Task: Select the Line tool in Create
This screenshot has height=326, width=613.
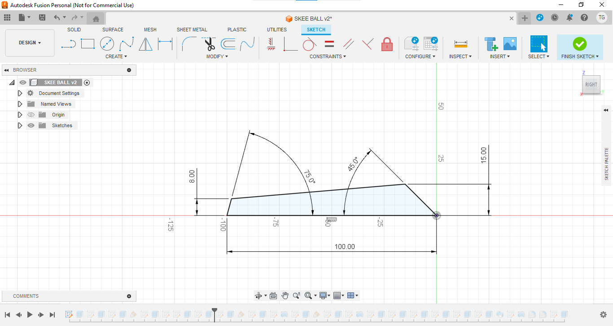Action: [x=68, y=44]
